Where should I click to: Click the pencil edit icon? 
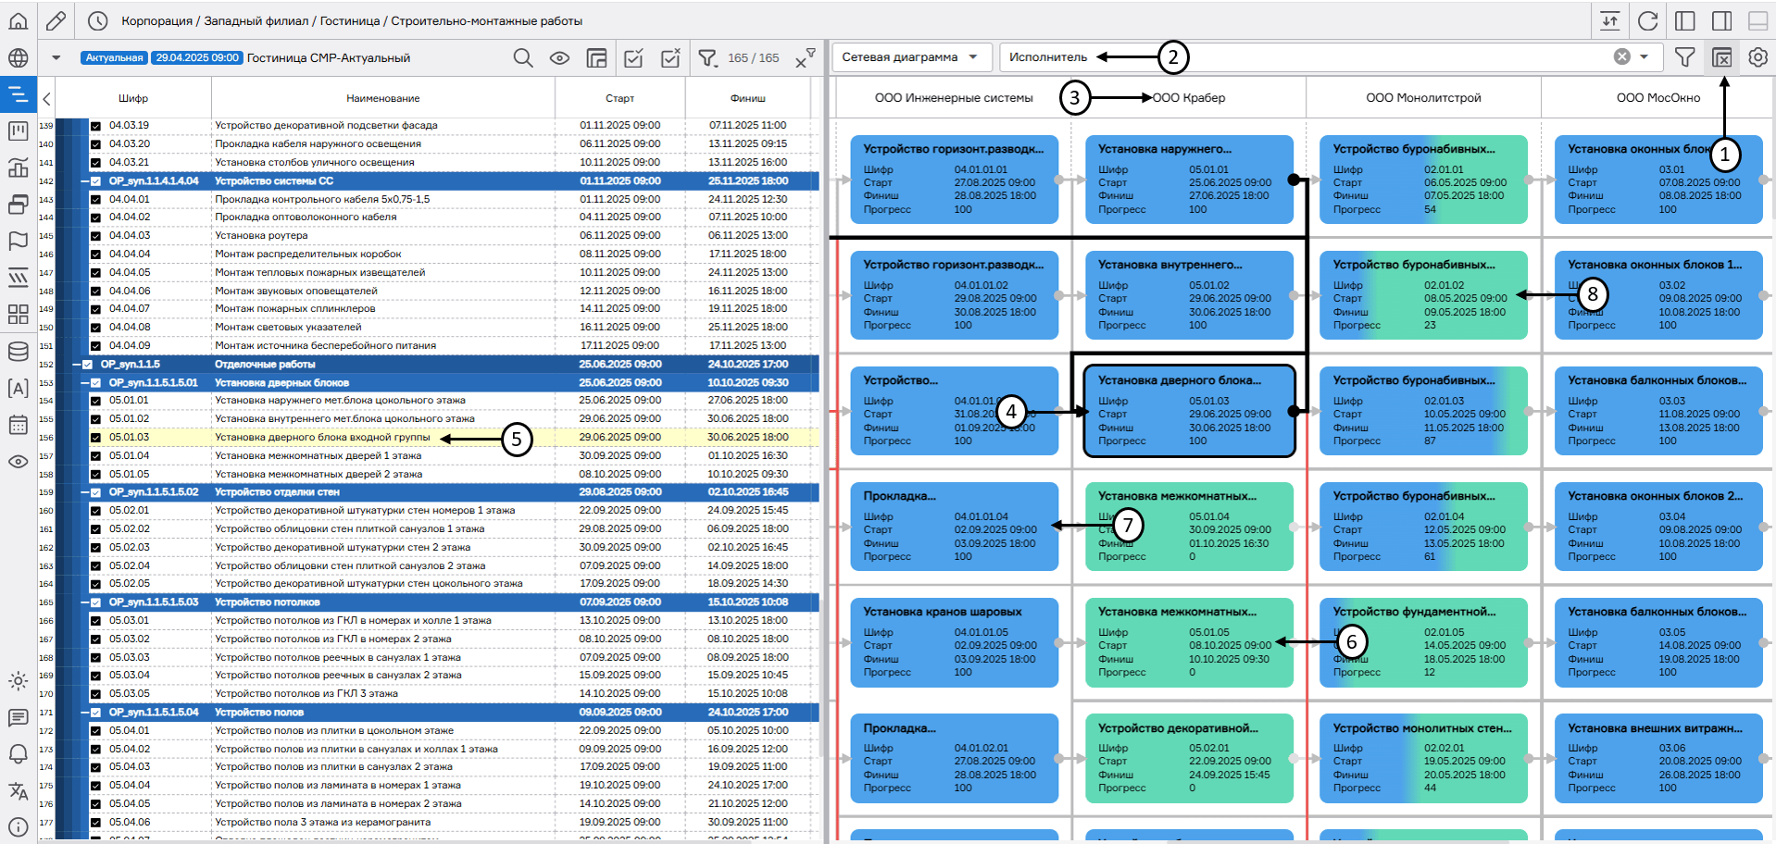(x=56, y=20)
